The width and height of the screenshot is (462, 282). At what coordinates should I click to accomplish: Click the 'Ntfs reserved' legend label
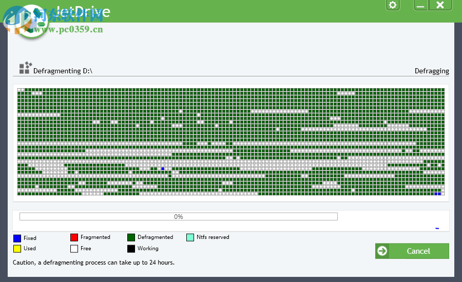pos(213,237)
